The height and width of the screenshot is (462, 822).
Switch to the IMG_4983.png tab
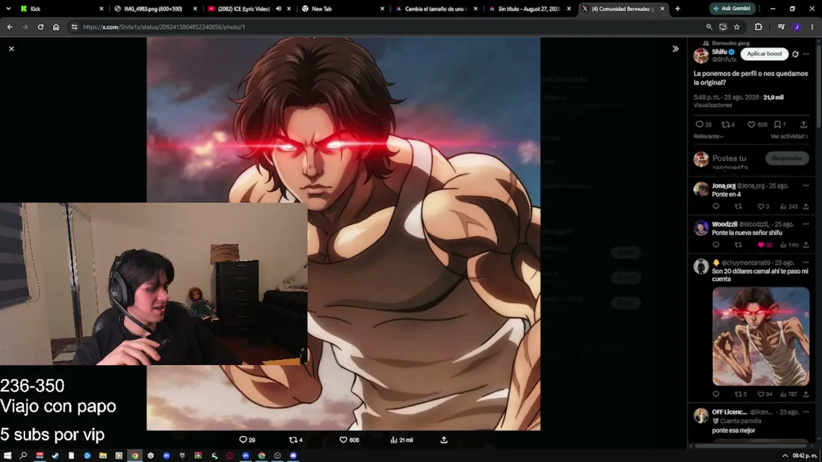tap(156, 9)
